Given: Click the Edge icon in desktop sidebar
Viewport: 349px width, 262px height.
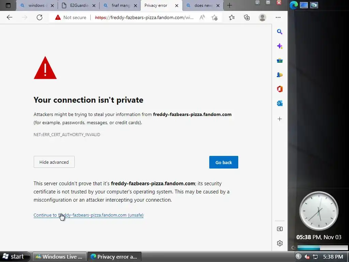Looking at the screenshot, I should click(x=293, y=5).
